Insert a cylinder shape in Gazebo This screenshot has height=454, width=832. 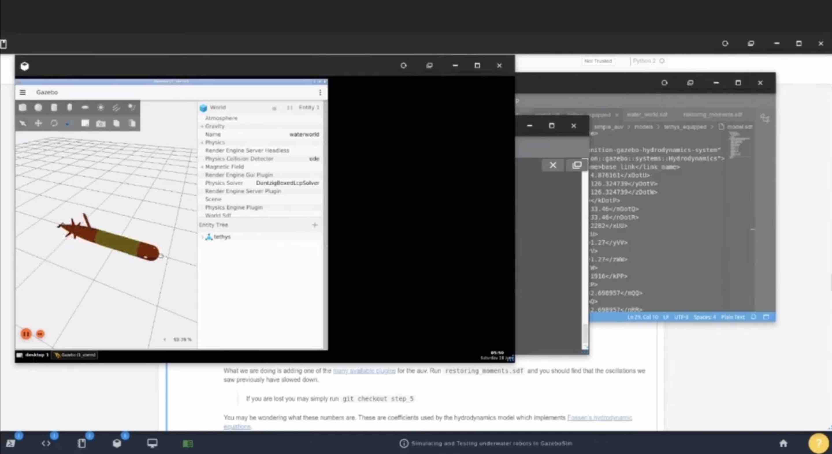54,107
